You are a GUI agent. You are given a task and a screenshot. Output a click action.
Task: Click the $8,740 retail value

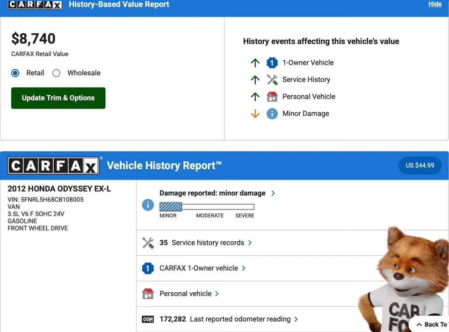pyautogui.click(x=33, y=39)
